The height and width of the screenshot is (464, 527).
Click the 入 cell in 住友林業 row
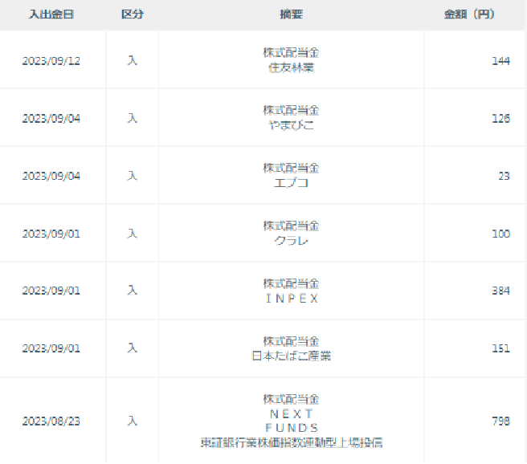pyautogui.click(x=132, y=61)
